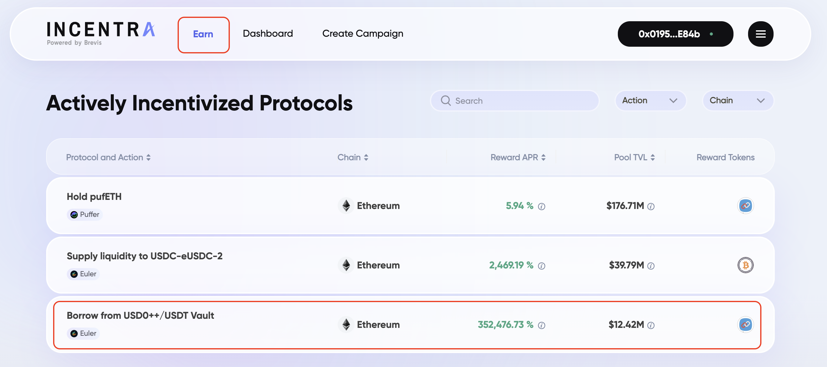Click the info icon beside 5.94 % APR
Screen dimensions: 827x367
(542, 206)
